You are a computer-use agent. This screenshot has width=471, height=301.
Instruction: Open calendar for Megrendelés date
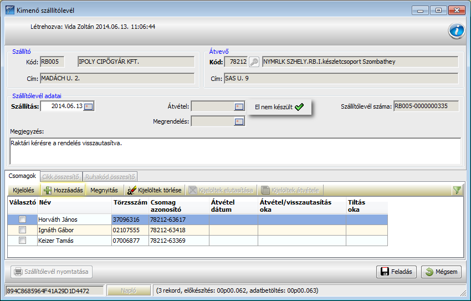(x=239, y=121)
